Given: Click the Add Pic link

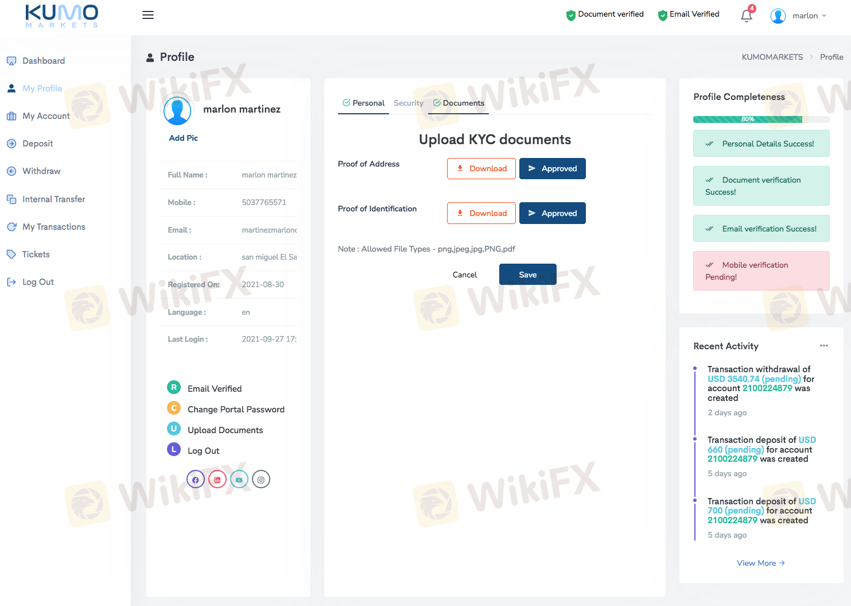Looking at the screenshot, I should pyautogui.click(x=183, y=138).
